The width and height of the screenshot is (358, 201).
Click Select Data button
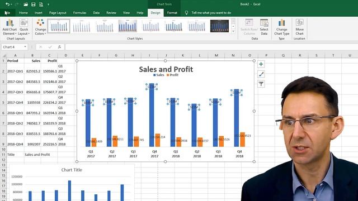coord(264,27)
